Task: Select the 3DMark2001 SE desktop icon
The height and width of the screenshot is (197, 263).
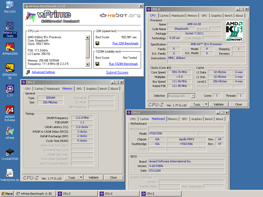Action: click(x=10, y=72)
